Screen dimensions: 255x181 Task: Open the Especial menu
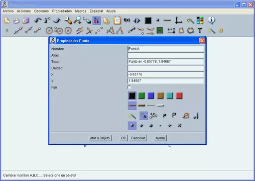click(x=96, y=11)
